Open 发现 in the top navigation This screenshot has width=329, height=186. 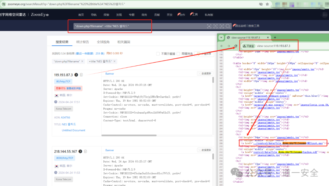(x=119, y=15)
